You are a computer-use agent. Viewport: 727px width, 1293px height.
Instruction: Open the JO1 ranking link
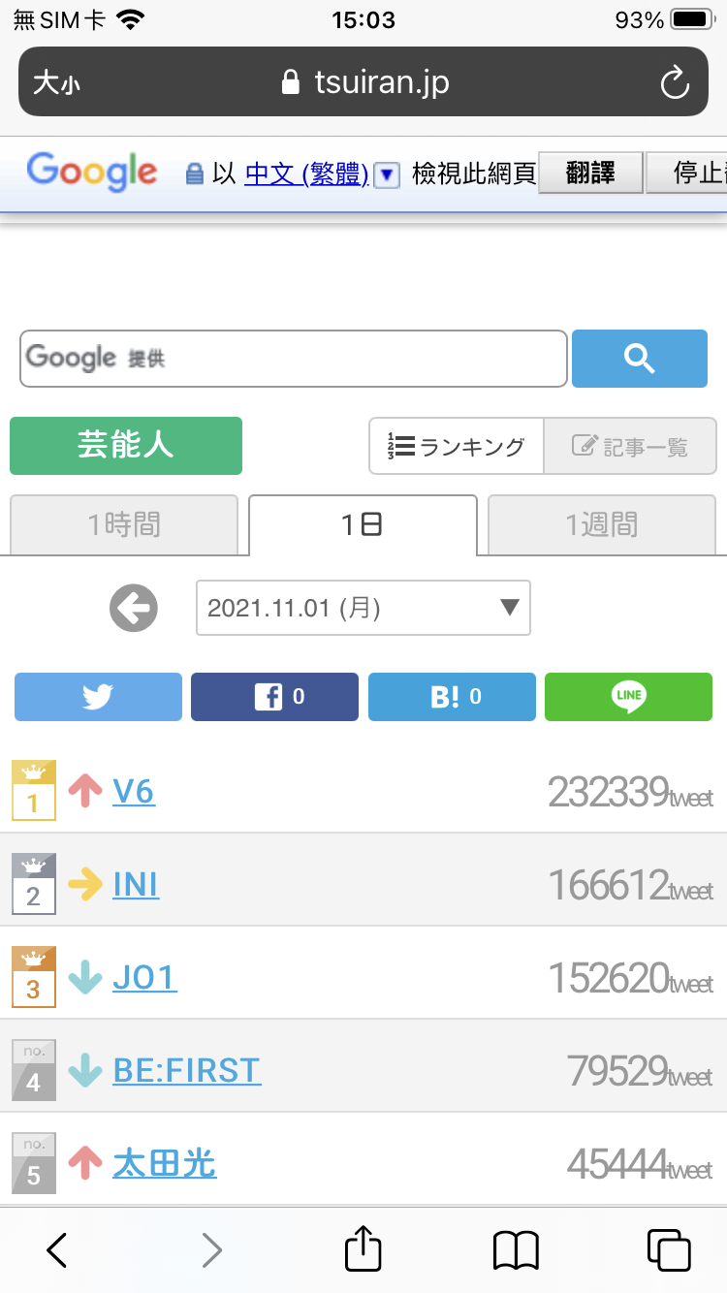[x=145, y=978]
